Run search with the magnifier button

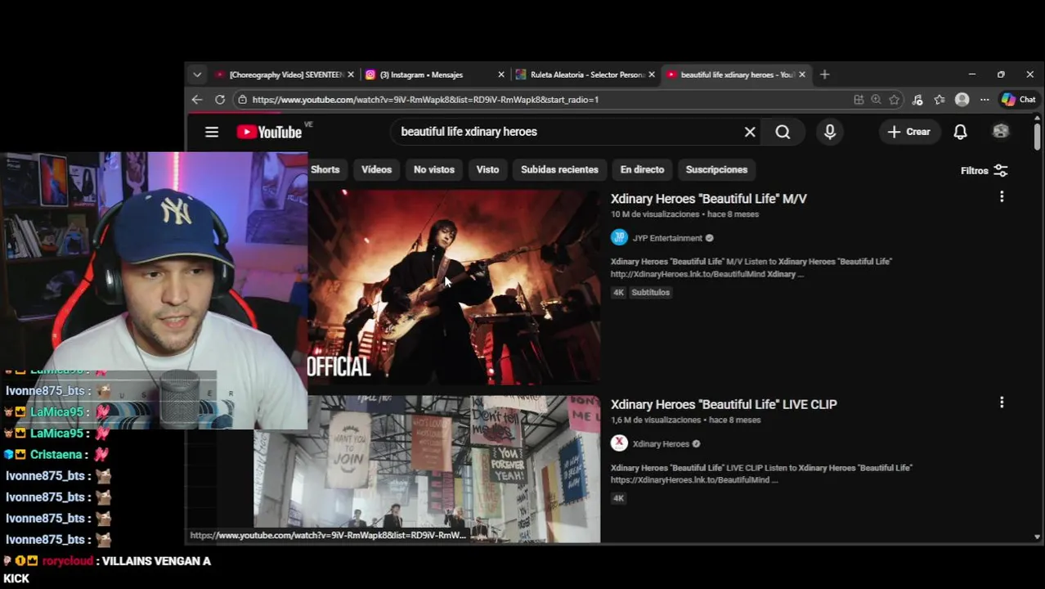click(x=783, y=132)
